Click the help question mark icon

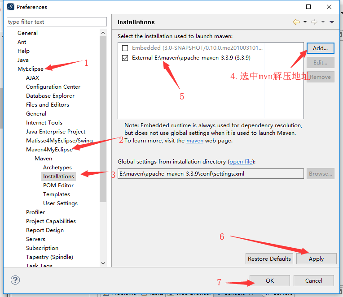coord(15,280)
